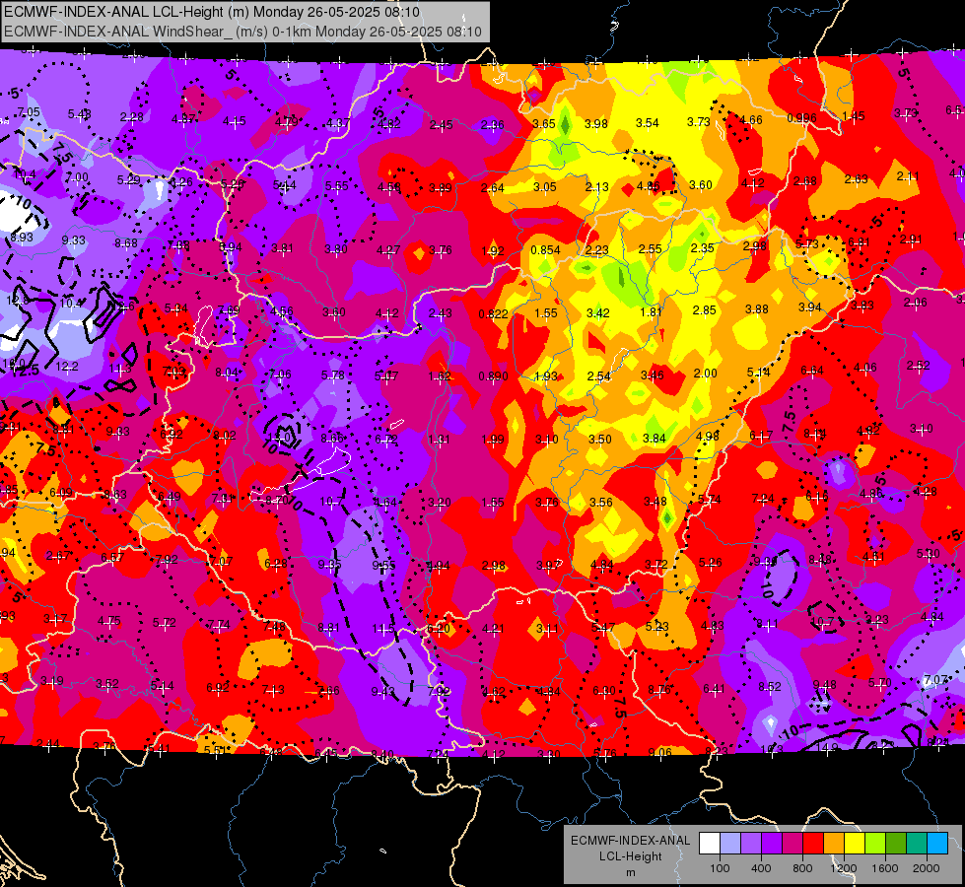Screen dimensions: 965x887
Task: Click the grid value 2.35
Action: pos(702,248)
